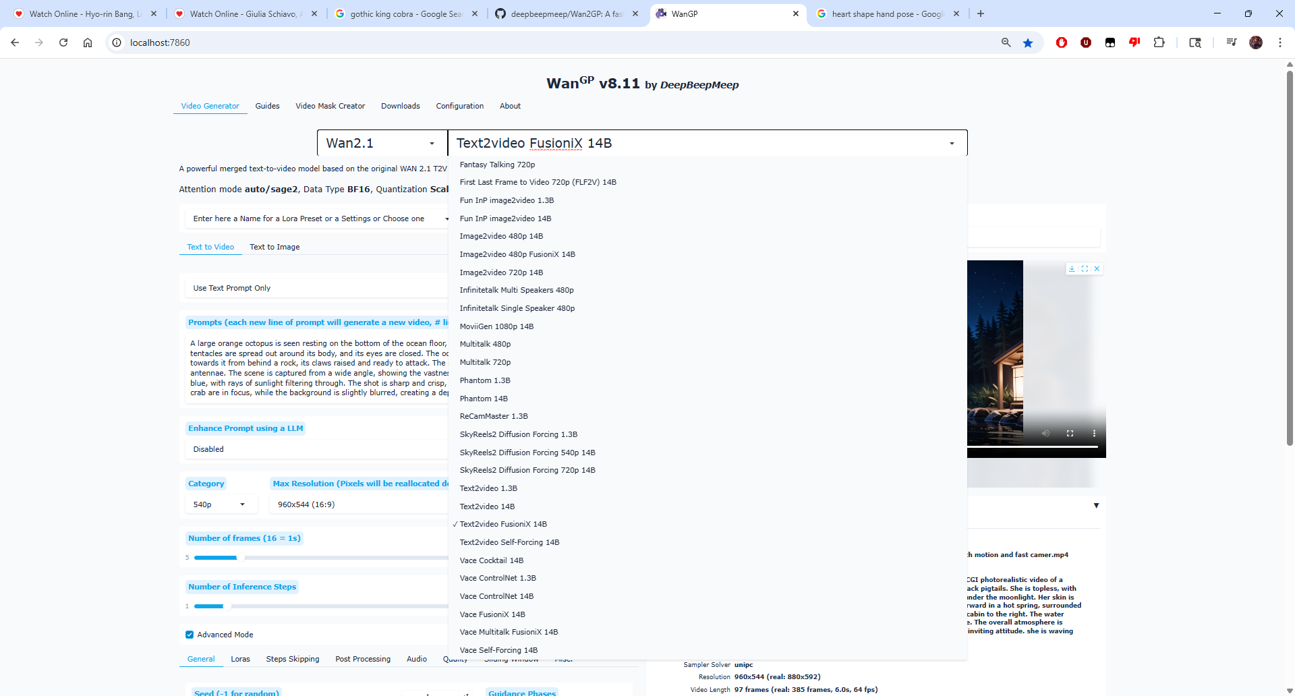The height and width of the screenshot is (696, 1295).
Task: Close the heart shape hand pose tab
Action: 956,13
